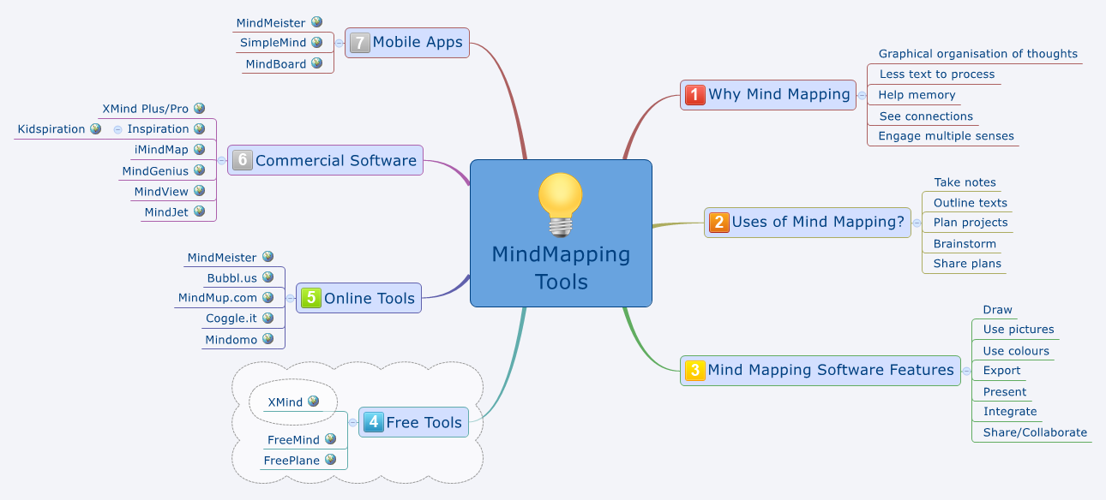The height and width of the screenshot is (500, 1106).
Task: Click the globe icon beside FreePlane
Action: coord(330,460)
